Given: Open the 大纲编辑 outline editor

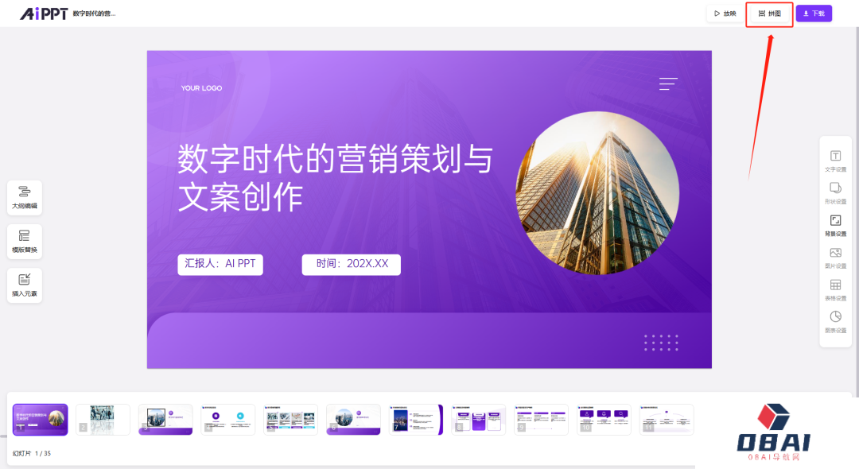Looking at the screenshot, I should point(24,197).
